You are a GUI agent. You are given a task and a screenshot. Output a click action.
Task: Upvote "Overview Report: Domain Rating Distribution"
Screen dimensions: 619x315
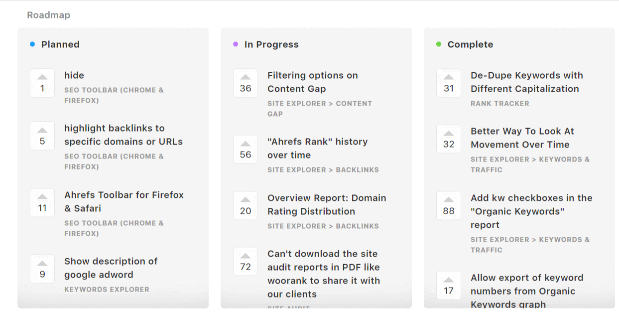click(246, 205)
